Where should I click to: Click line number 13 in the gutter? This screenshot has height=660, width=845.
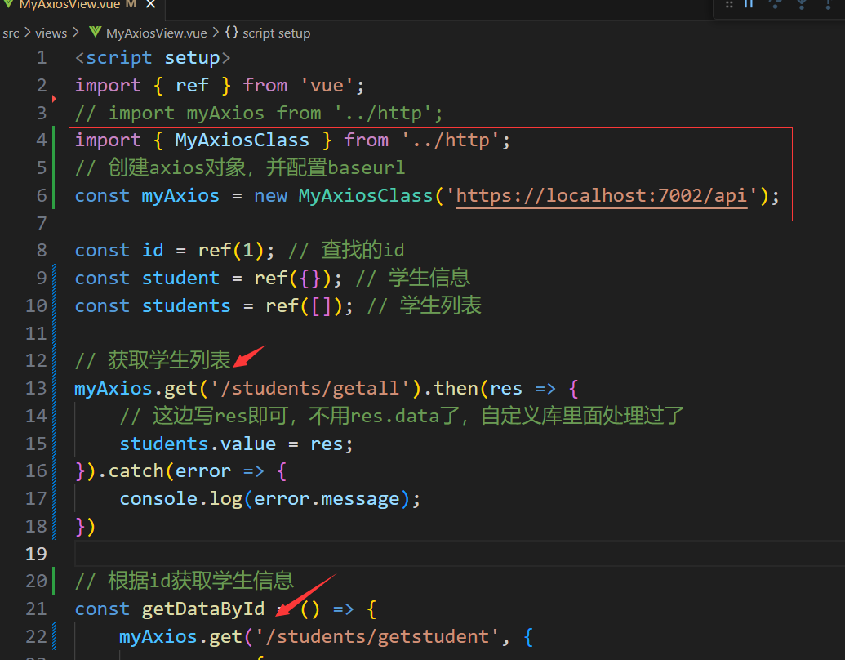36,388
